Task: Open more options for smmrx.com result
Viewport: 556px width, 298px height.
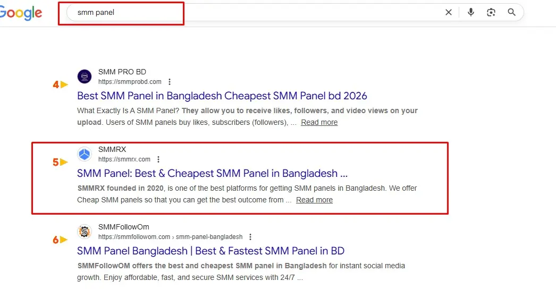Action: 158,159
